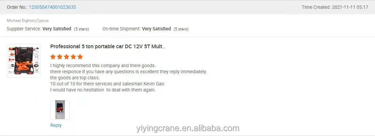Image resolution: width=375 pixels, height=136 pixels.
Task: Open the Professional 5 ton portable car title
Action: pos(108,47)
